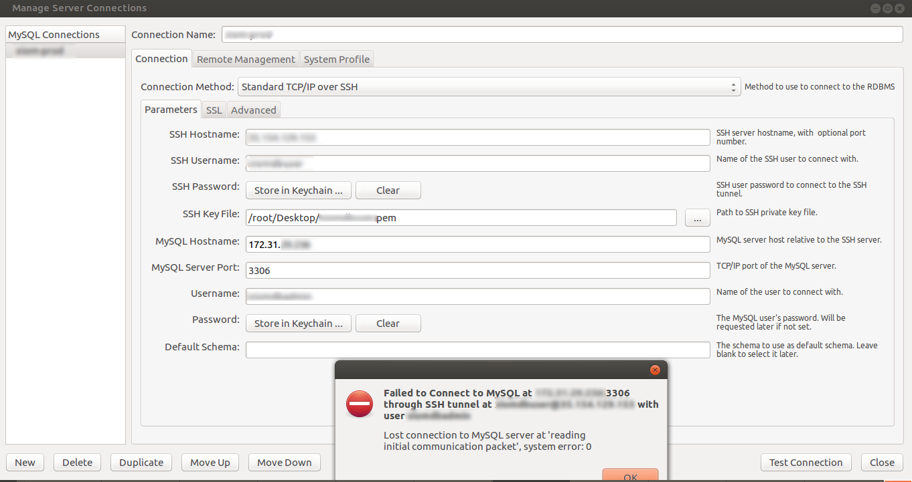
Task: Open the System Profile tab
Action: tap(336, 59)
